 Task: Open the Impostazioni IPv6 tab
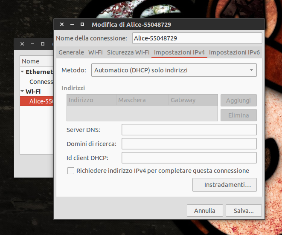(x=234, y=52)
